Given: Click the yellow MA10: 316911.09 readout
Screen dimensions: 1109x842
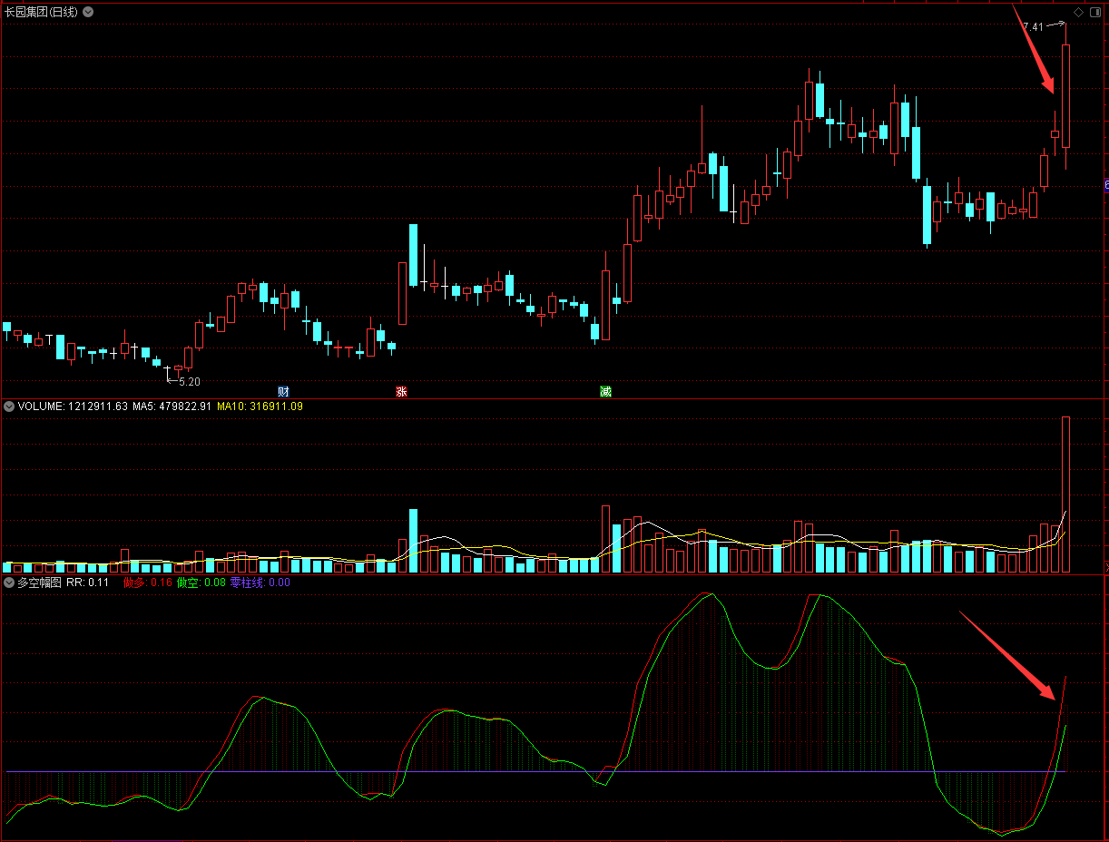Looking at the screenshot, I should (x=260, y=406).
